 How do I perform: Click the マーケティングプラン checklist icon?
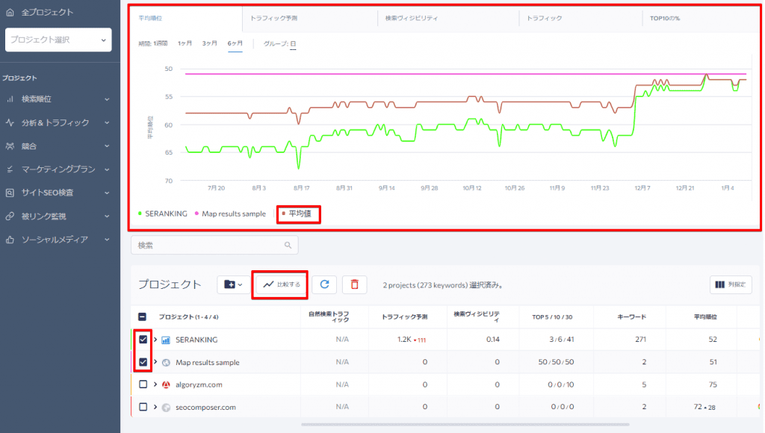tap(10, 169)
